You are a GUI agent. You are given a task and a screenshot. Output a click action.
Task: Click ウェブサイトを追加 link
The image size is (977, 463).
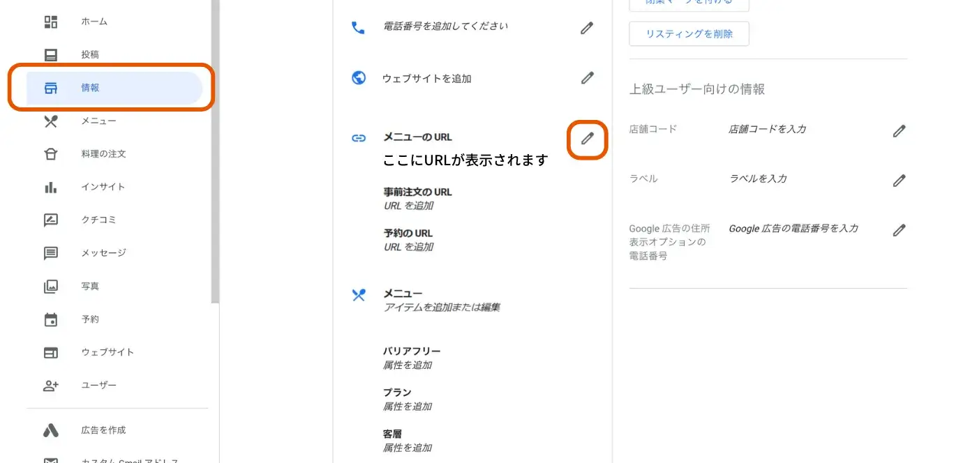tap(427, 79)
